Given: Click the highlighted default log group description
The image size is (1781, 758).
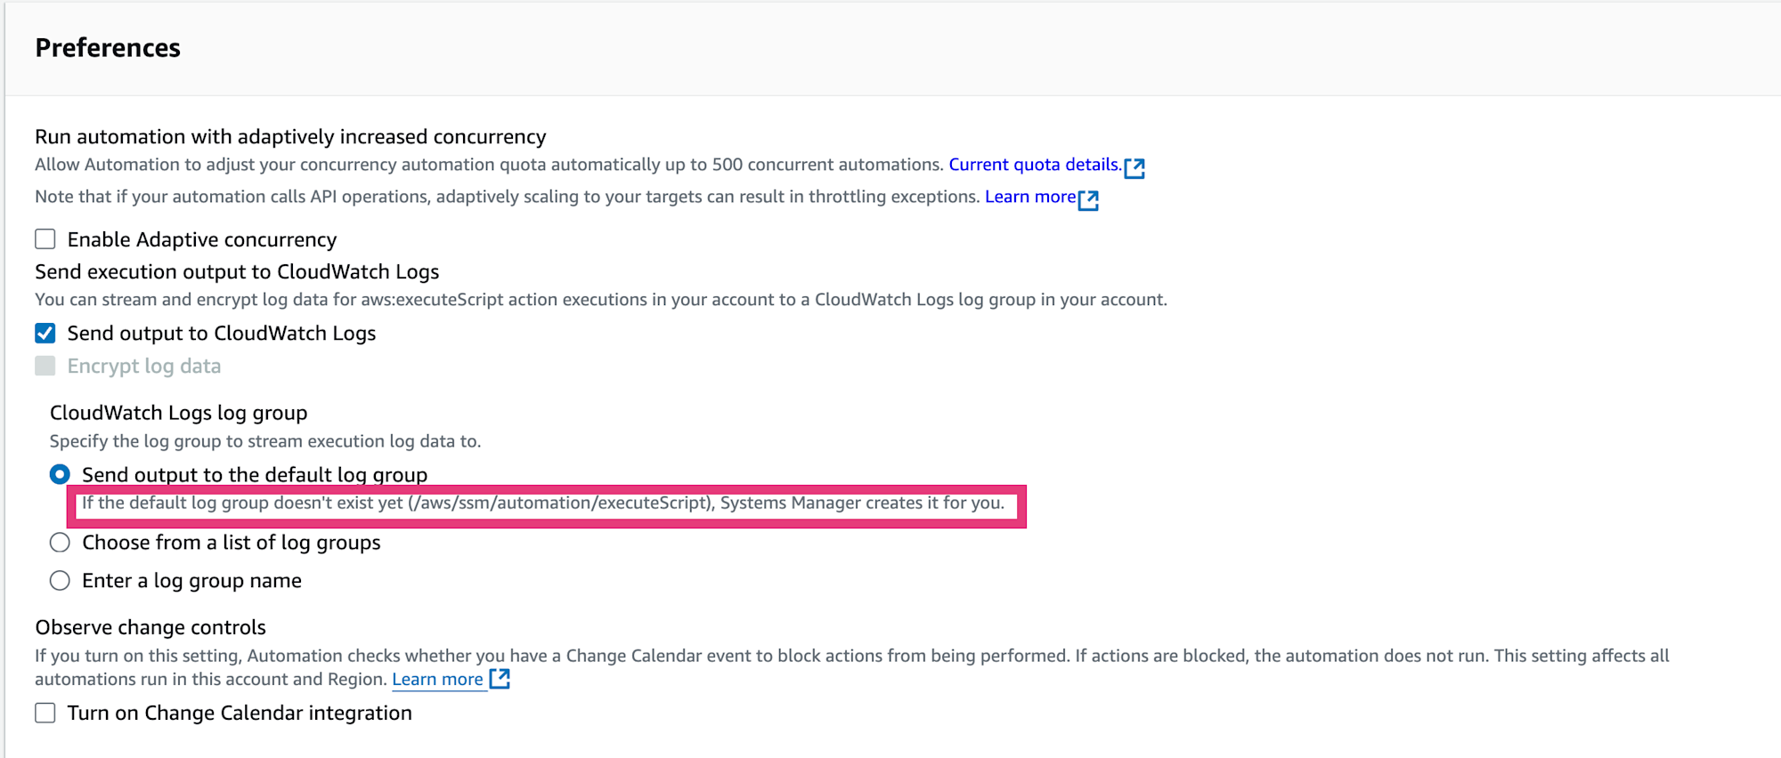Looking at the screenshot, I should pos(543,503).
